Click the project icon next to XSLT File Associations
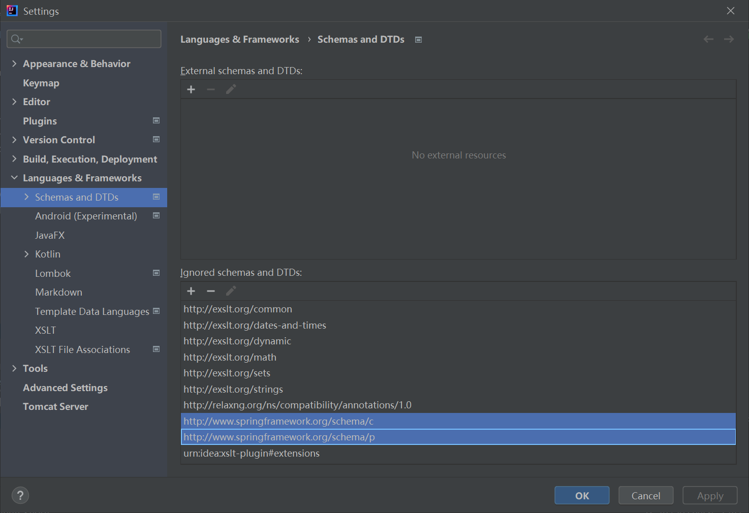Screen dimensions: 749x513 coord(157,349)
